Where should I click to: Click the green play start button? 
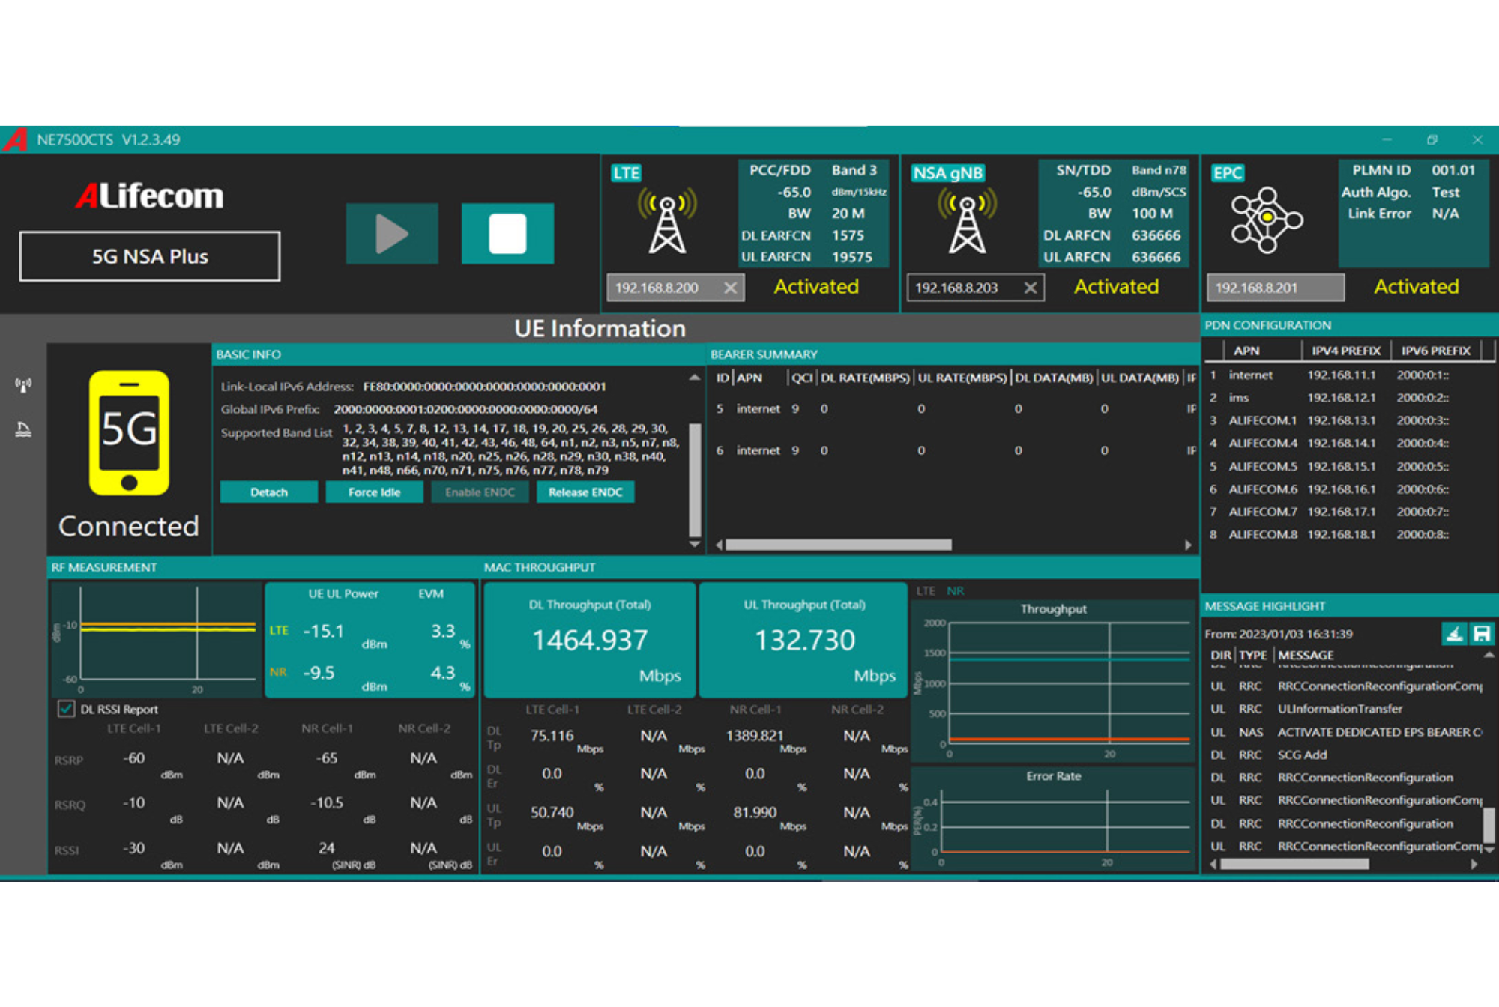pos(392,234)
